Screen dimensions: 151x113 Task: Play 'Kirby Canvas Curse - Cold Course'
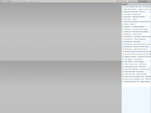[x=136, y=64]
